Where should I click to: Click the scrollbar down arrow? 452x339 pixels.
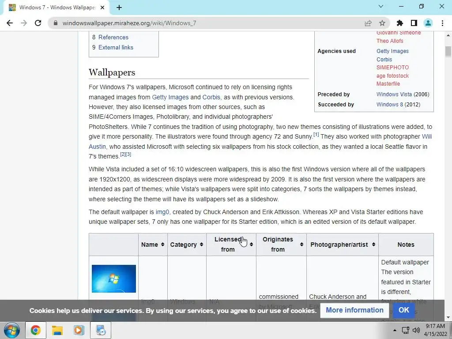[x=448, y=318]
